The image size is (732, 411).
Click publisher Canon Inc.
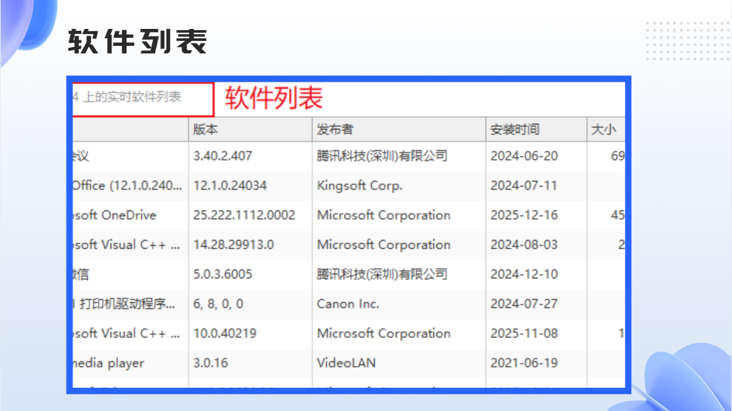[x=348, y=304]
